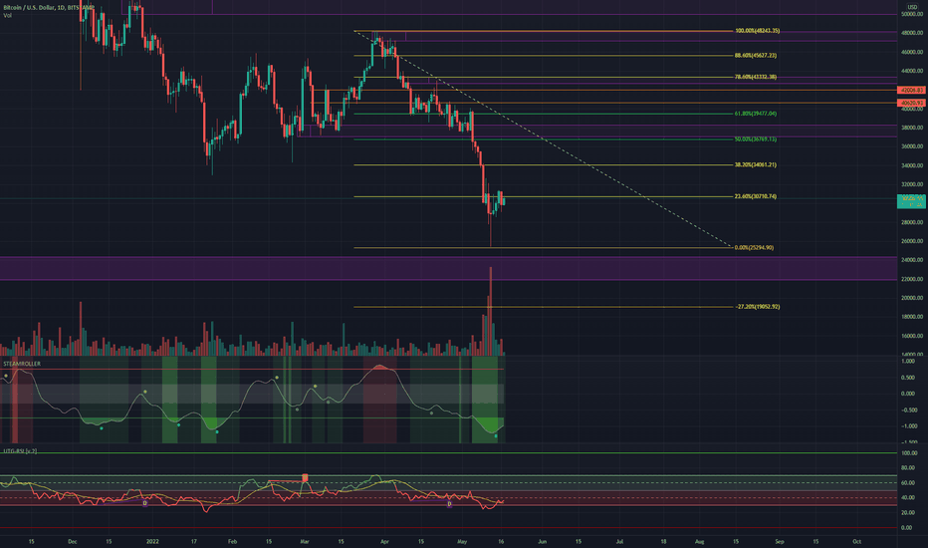Click the red 42006.83 price tag
Viewport: 928px width, 548px height.
911,90
